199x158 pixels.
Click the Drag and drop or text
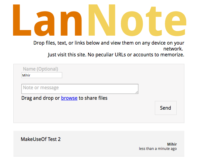point(40,98)
